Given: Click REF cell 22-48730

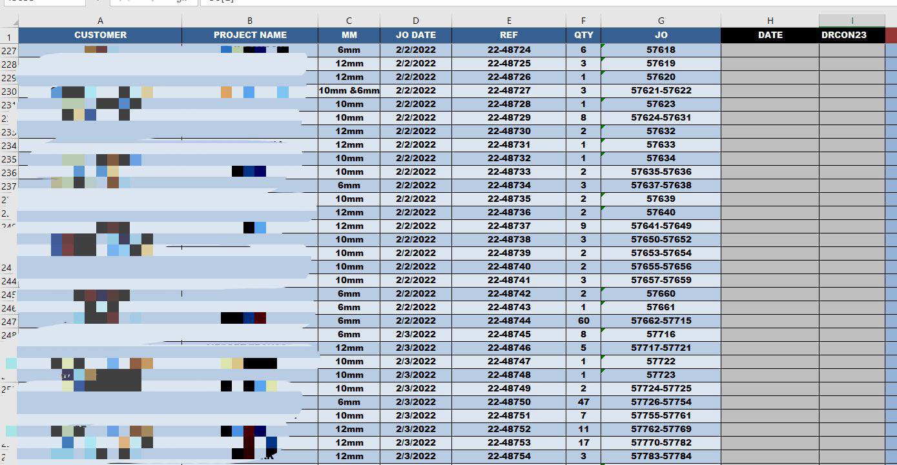Looking at the screenshot, I should click(x=509, y=131).
